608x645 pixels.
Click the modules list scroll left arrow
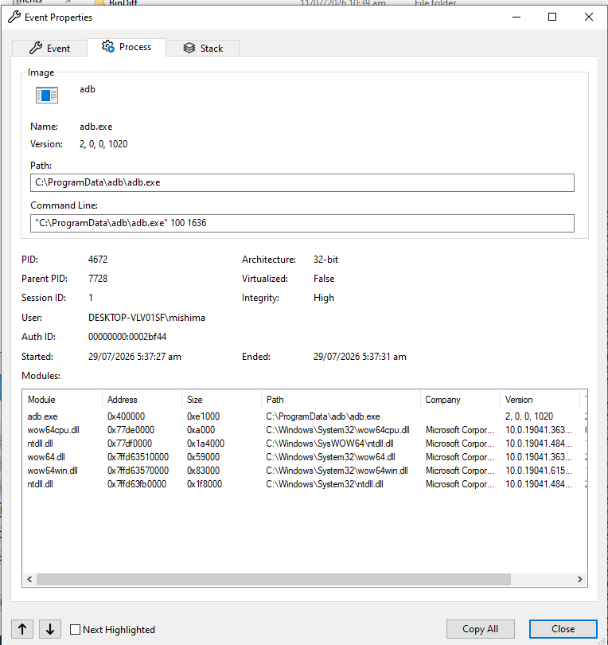click(x=29, y=579)
